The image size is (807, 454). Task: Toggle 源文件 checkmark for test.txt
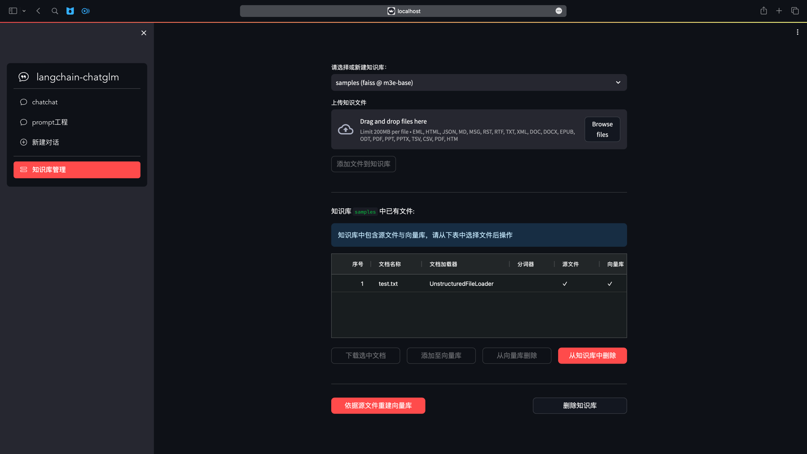point(565,284)
